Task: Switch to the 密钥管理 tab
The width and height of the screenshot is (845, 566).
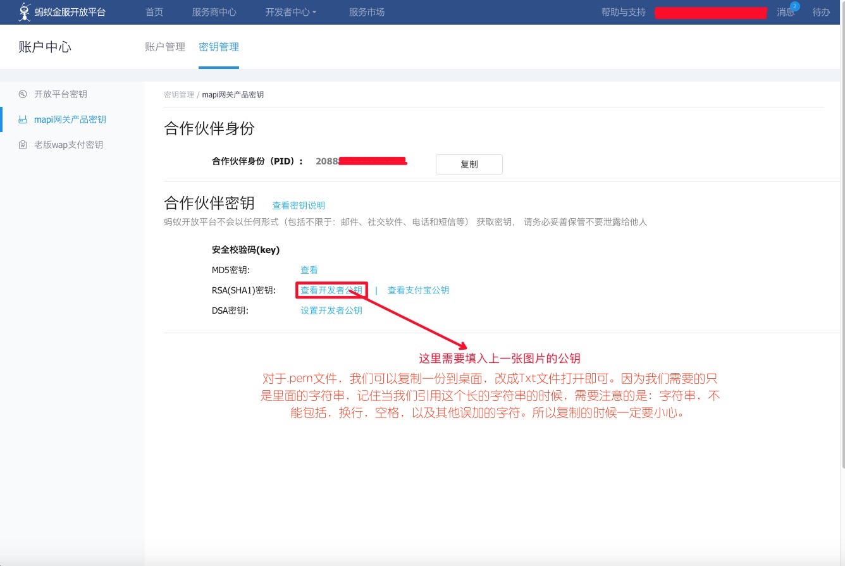Action: tap(219, 47)
